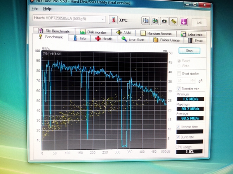
Task: Maximize the HD Tune Pro window
Action: coord(195,5)
